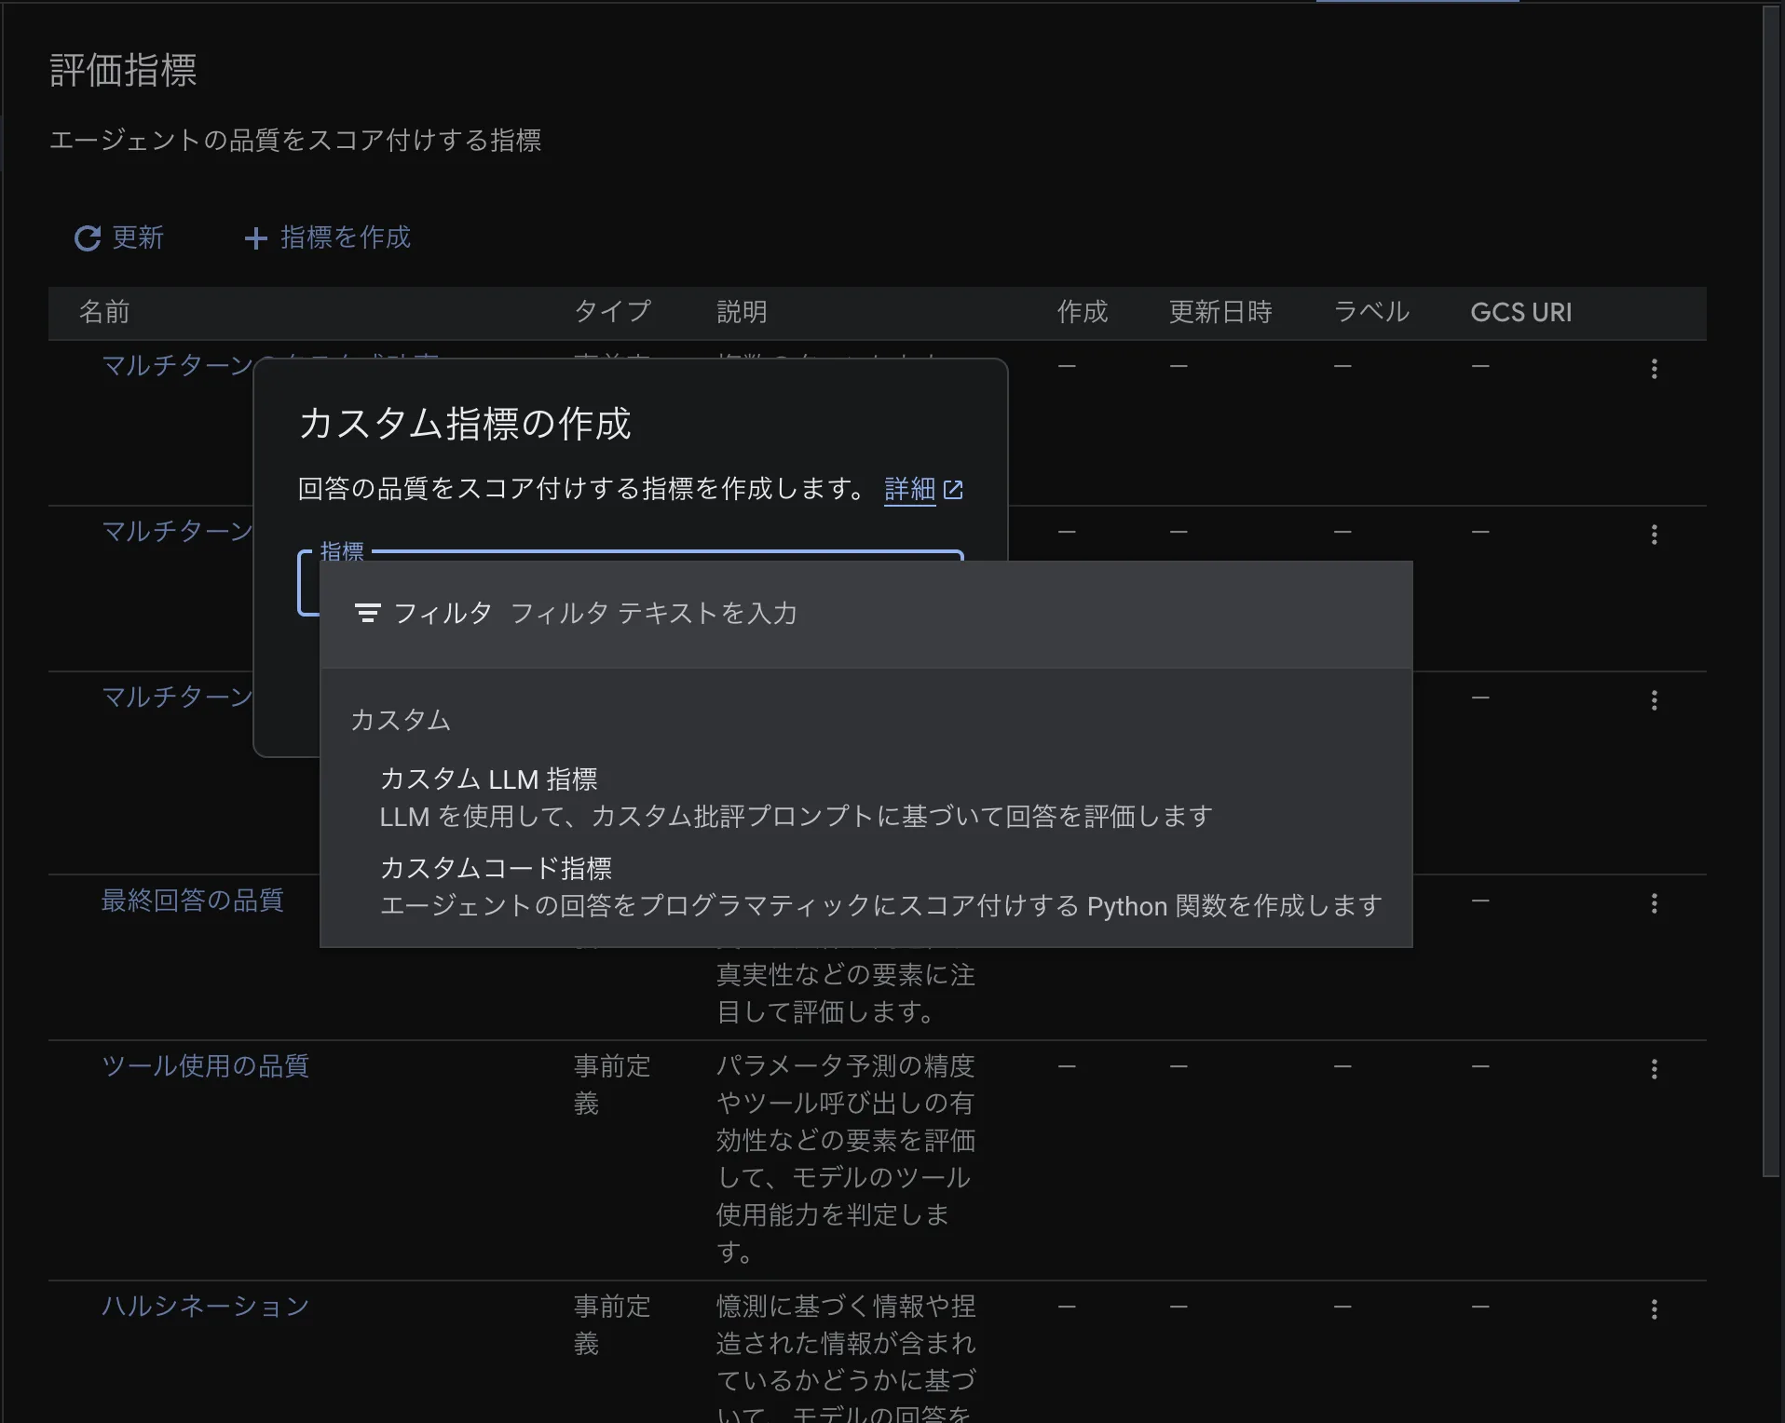The image size is (1785, 1423).
Task: Click the 事前定義 type cell for ハルシネーション
Action: pyautogui.click(x=612, y=1325)
